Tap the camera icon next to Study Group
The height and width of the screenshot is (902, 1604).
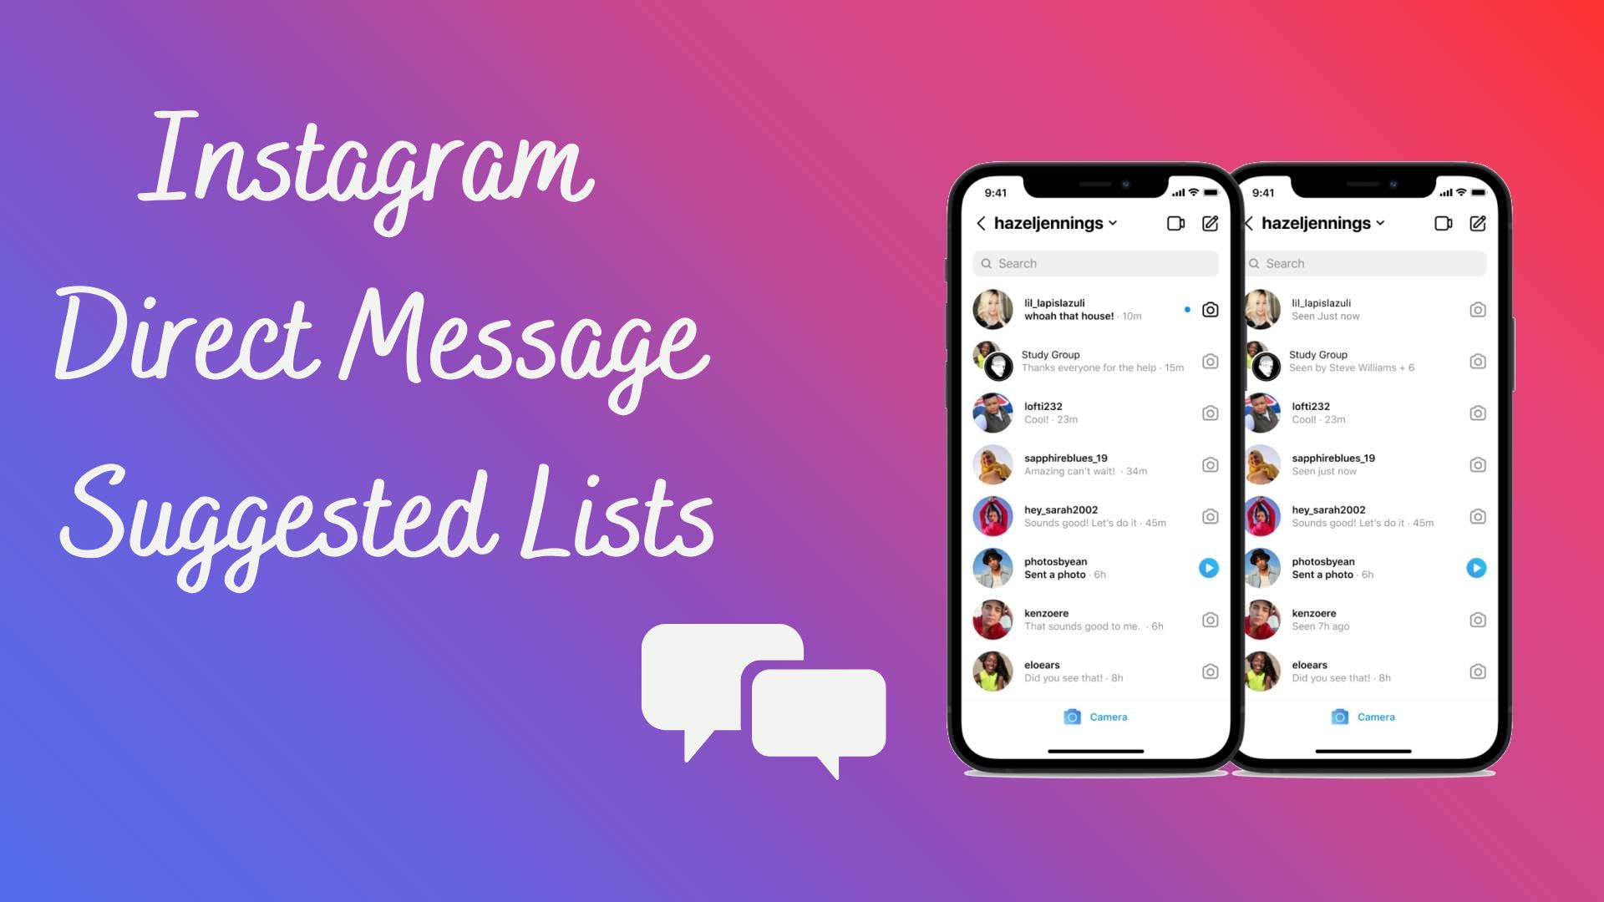click(1210, 362)
